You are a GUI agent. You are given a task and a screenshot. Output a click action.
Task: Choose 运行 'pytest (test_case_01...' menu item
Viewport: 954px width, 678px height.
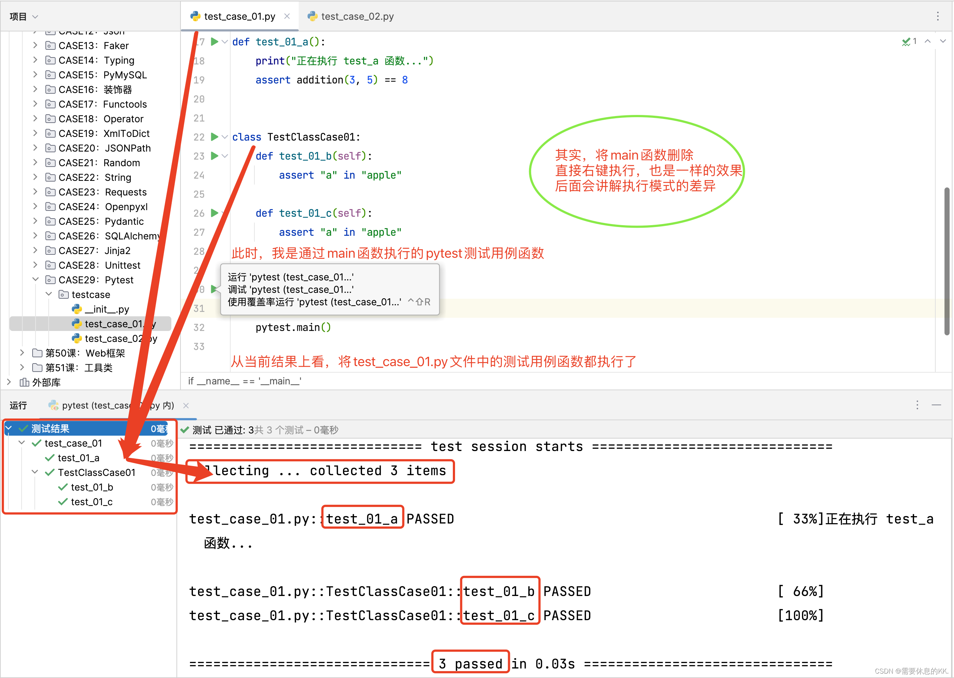tap(291, 277)
